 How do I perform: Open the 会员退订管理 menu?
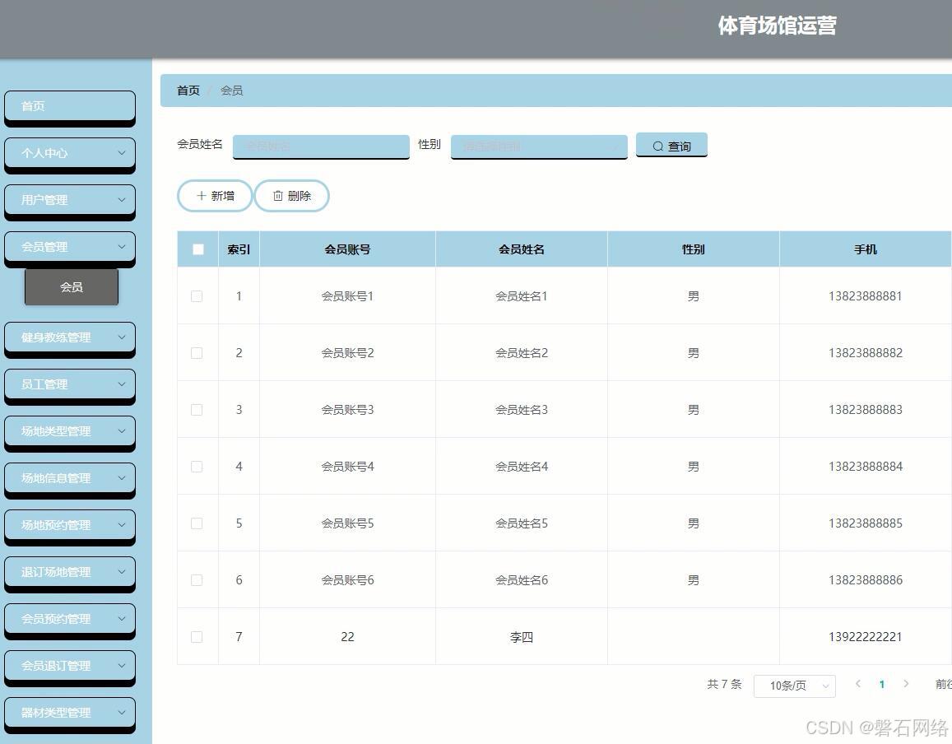pos(70,667)
